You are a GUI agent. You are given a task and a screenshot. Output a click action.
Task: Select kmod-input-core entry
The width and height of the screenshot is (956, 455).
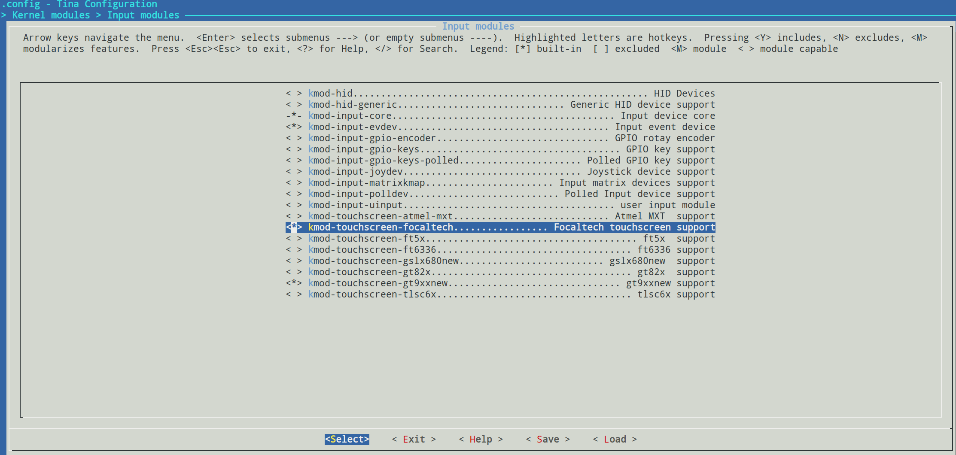[501, 116]
